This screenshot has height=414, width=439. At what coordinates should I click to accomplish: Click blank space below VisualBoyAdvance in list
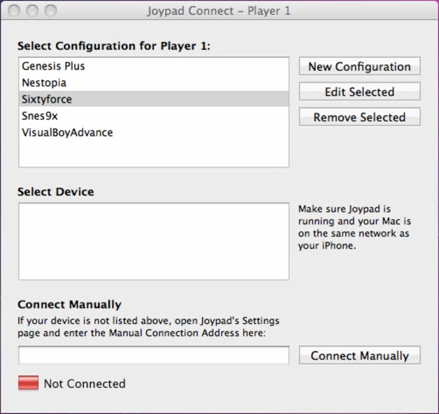coord(154,153)
